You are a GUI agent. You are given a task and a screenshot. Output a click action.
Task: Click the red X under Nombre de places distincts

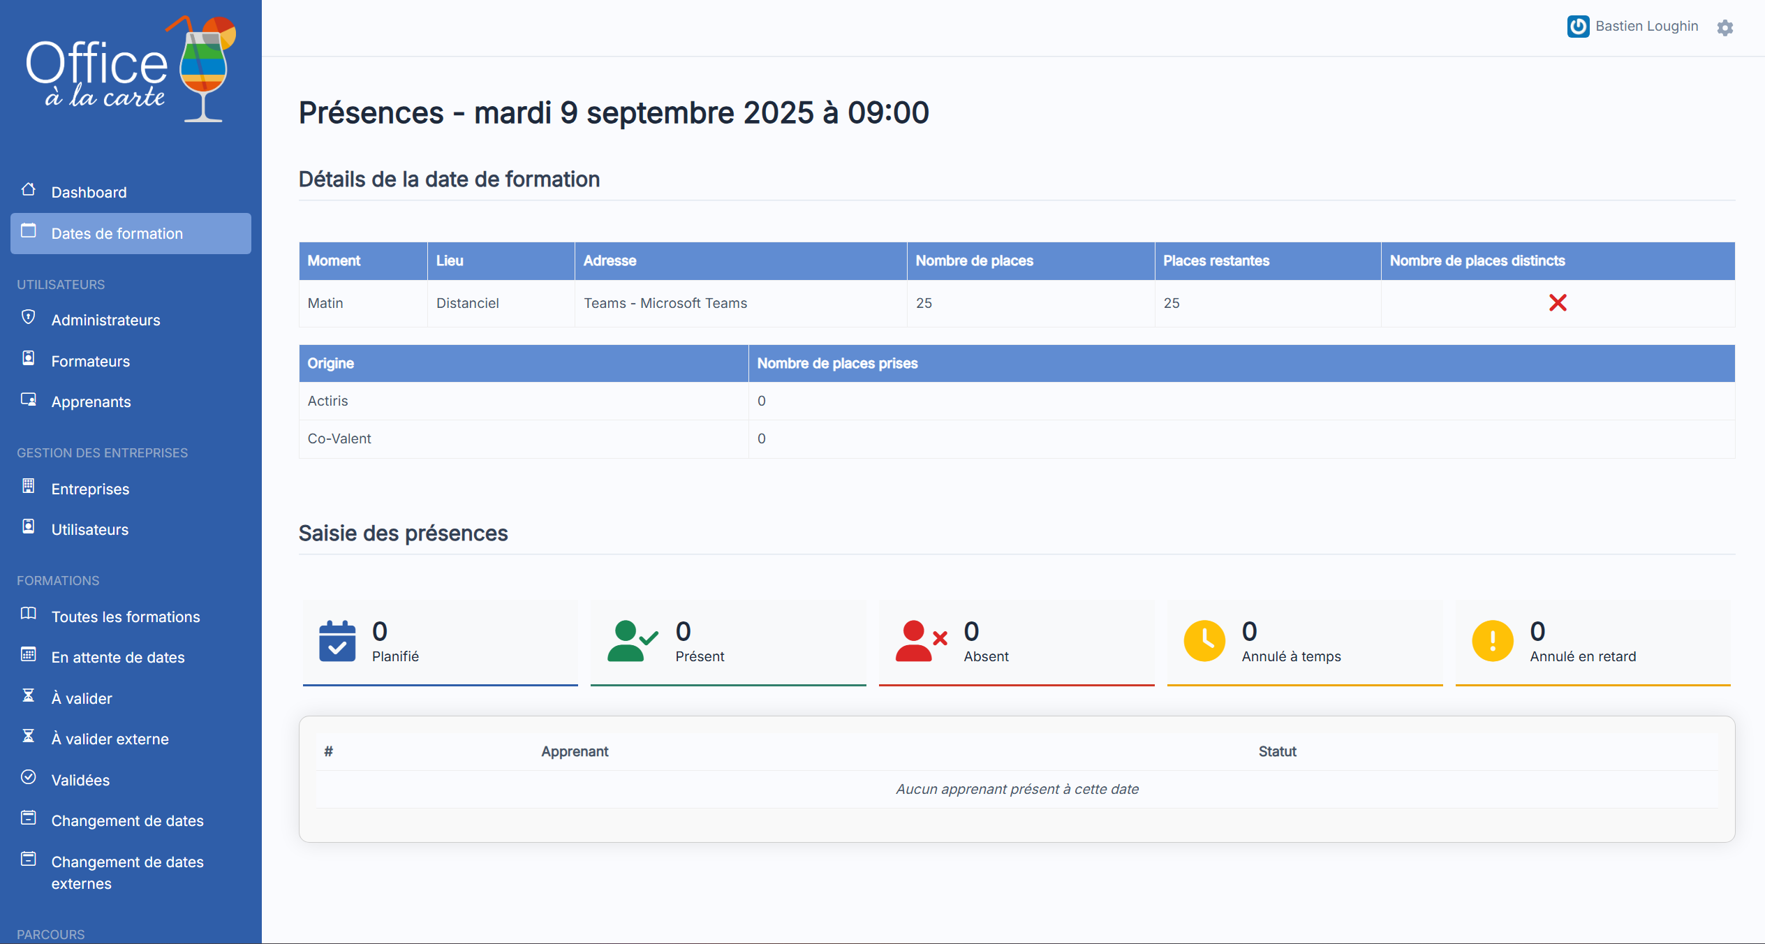tap(1558, 303)
